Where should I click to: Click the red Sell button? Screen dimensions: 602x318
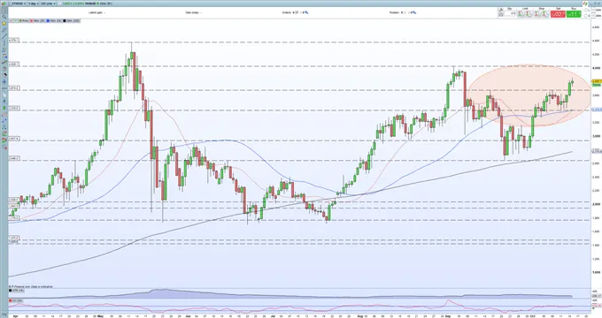(558, 14)
